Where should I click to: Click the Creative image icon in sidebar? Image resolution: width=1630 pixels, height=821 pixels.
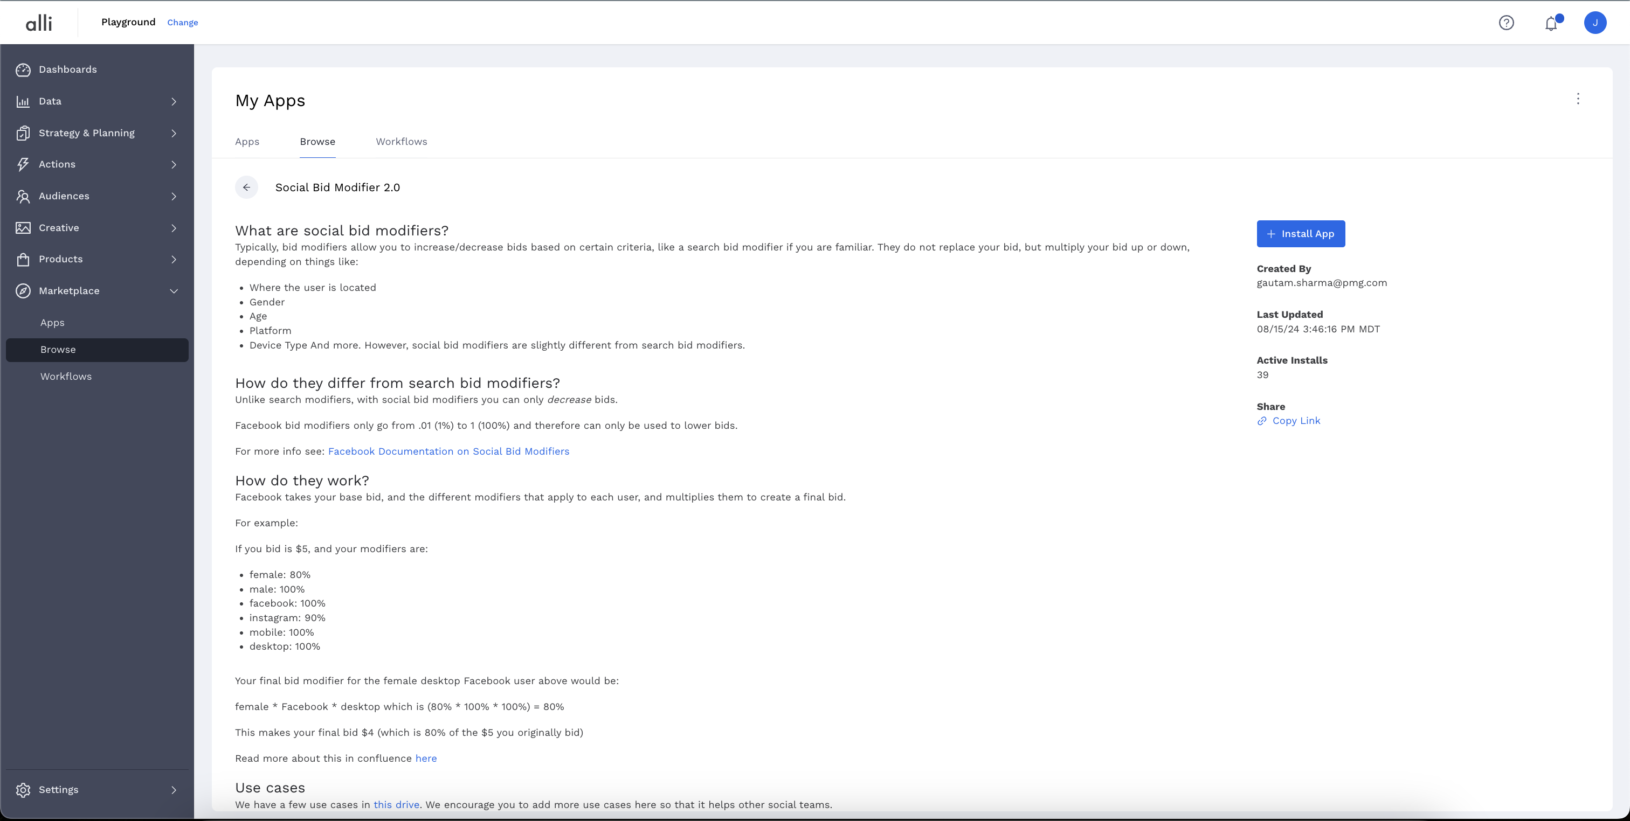point(23,228)
